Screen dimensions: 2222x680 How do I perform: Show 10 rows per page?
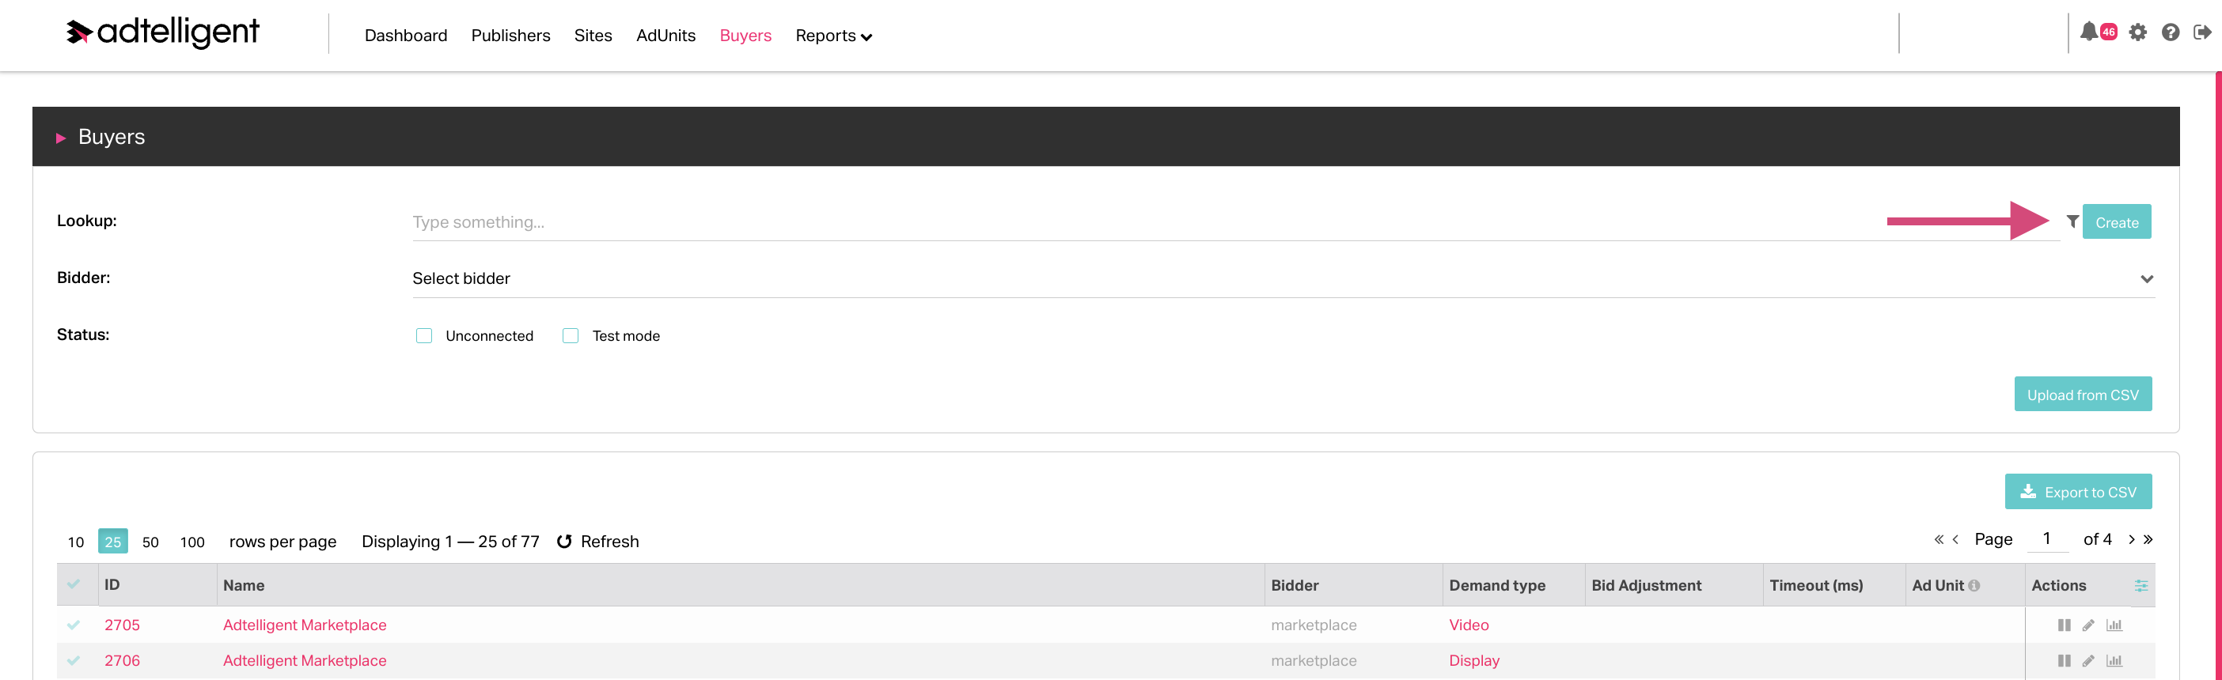pyautogui.click(x=76, y=542)
